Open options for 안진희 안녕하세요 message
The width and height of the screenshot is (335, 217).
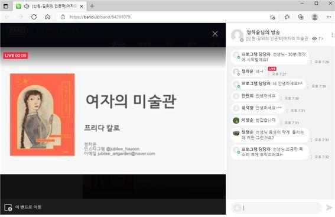coord(281,98)
